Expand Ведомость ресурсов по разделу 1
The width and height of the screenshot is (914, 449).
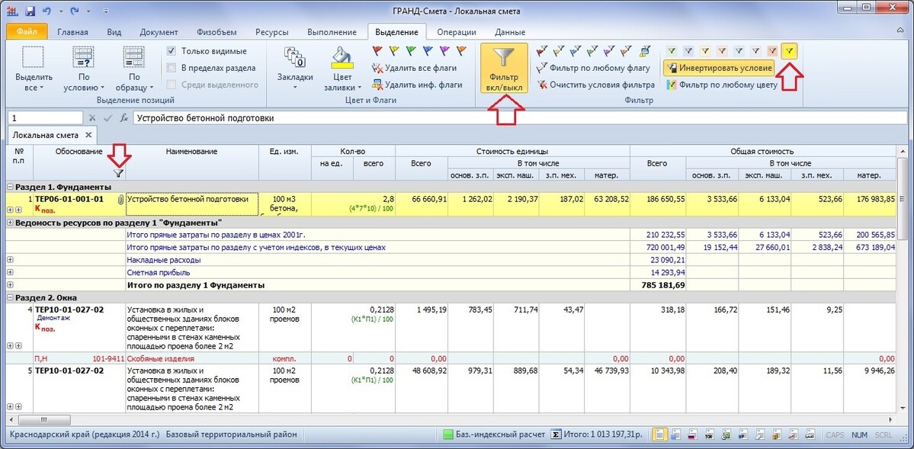click(10, 223)
